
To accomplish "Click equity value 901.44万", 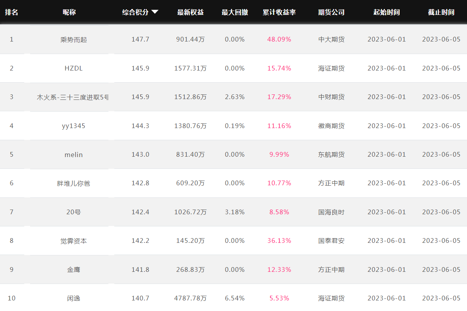I will pyautogui.click(x=190, y=39).
